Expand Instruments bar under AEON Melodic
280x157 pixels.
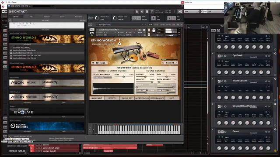[x=45, y=88]
